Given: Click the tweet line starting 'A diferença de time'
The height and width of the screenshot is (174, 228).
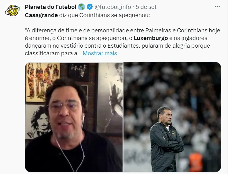Looking at the screenshot, I should 123,31.
